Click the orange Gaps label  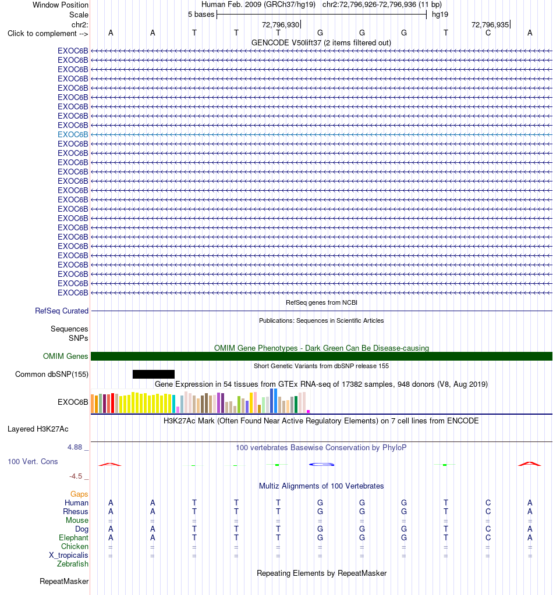(x=79, y=494)
